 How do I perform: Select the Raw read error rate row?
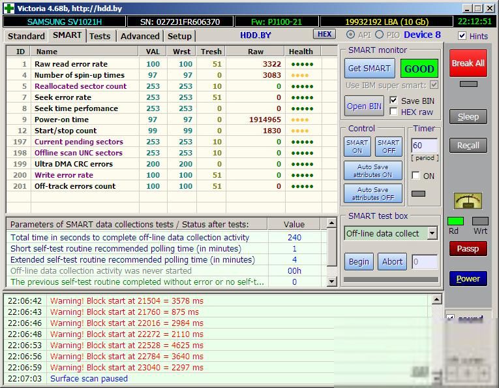[172, 64]
